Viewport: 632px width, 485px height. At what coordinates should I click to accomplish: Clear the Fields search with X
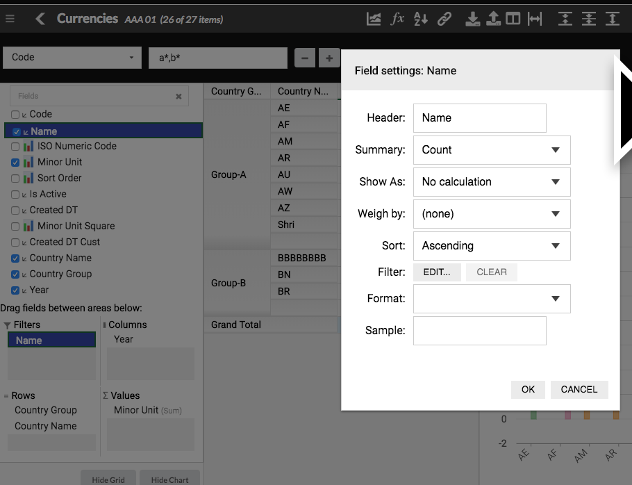click(178, 97)
